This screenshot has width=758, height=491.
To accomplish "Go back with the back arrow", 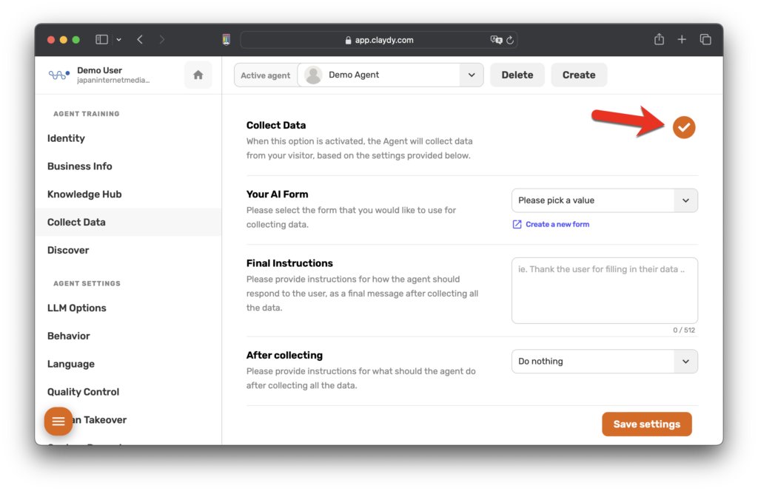I will pyautogui.click(x=140, y=40).
